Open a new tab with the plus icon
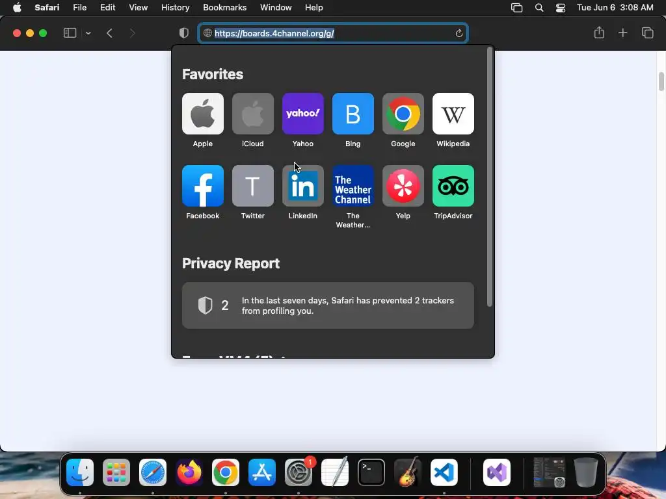666x499 pixels. tap(622, 32)
